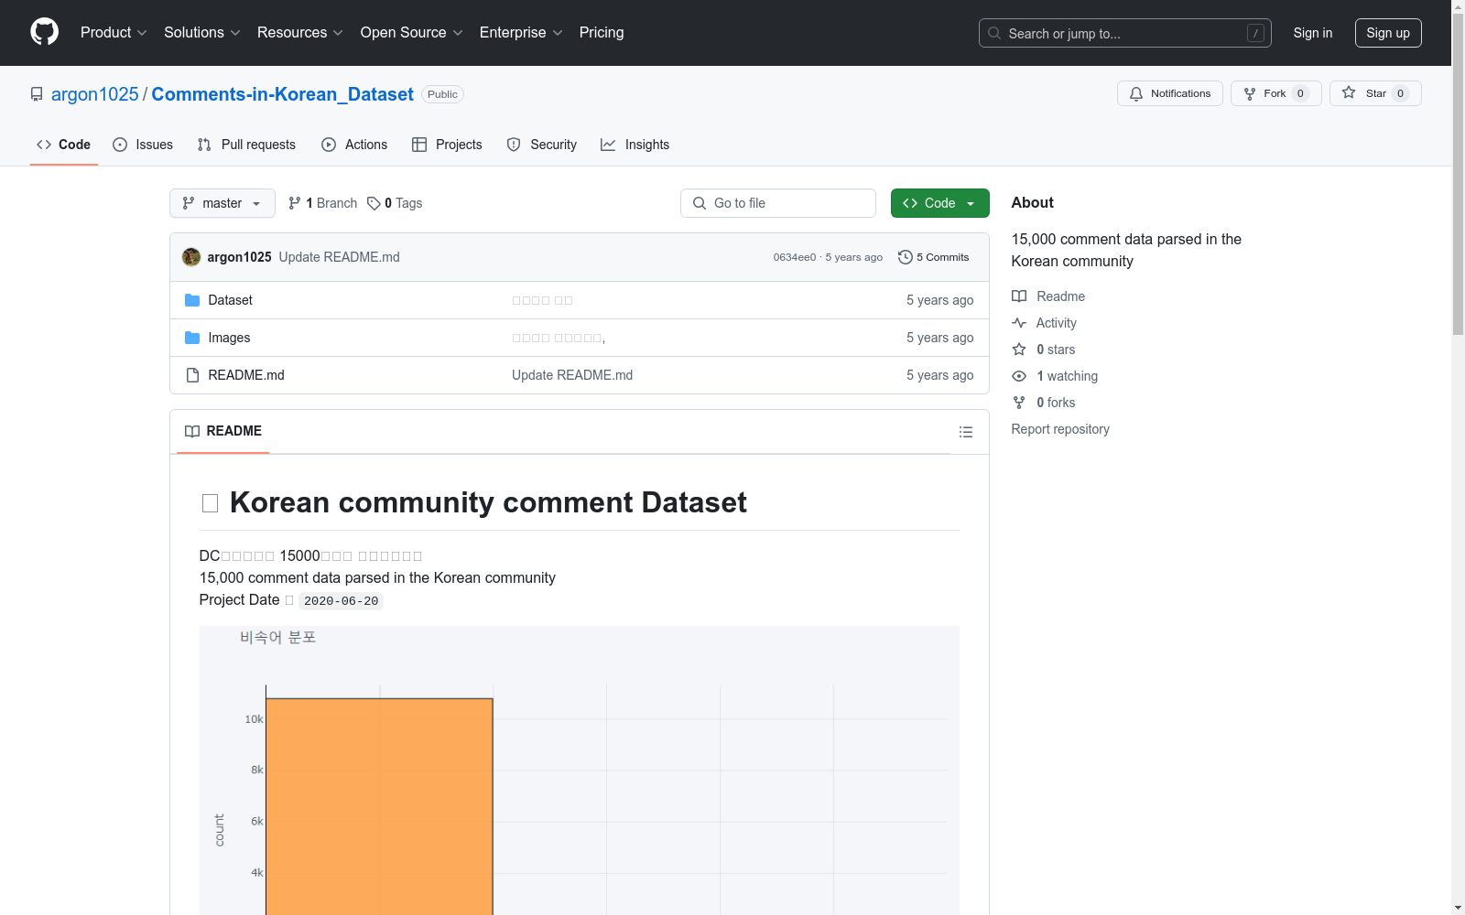Viewport: 1465px width, 915px height.
Task: Click the orange histogram bar
Action: click(379, 807)
